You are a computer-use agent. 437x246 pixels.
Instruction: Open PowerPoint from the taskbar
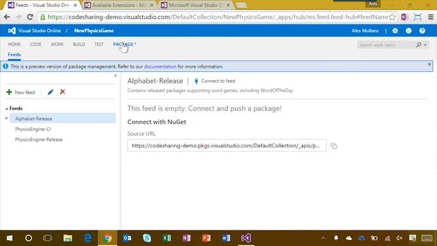pyautogui.click(x=206, y=238)
